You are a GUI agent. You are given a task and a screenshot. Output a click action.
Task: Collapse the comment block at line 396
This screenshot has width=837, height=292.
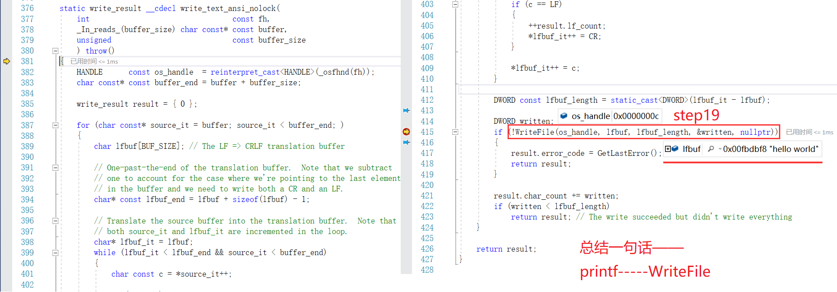55,221
